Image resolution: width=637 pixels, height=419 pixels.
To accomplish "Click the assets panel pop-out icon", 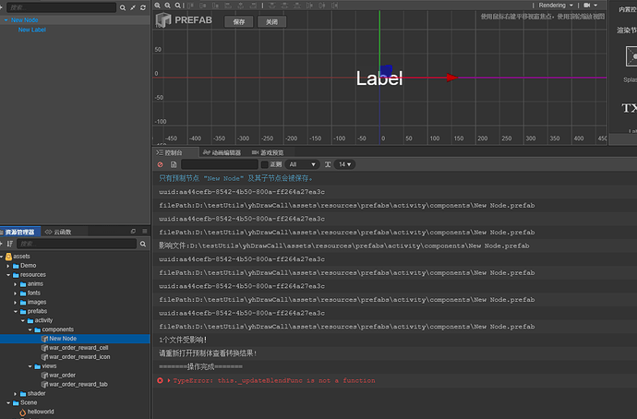I will point(133,231).
